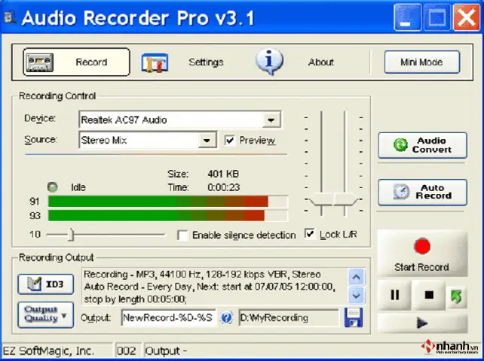
Task: Click the green reset arrow icon
Action: click(457, 296)
